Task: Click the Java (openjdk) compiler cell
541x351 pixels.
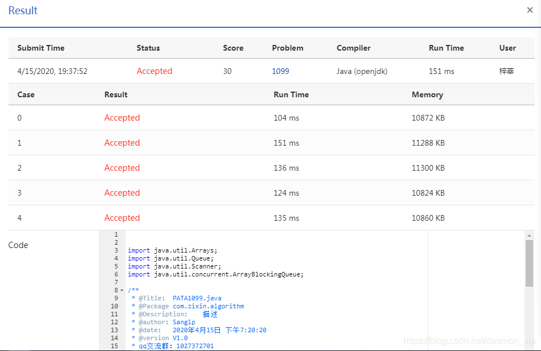Action: (x=362, y=71)
